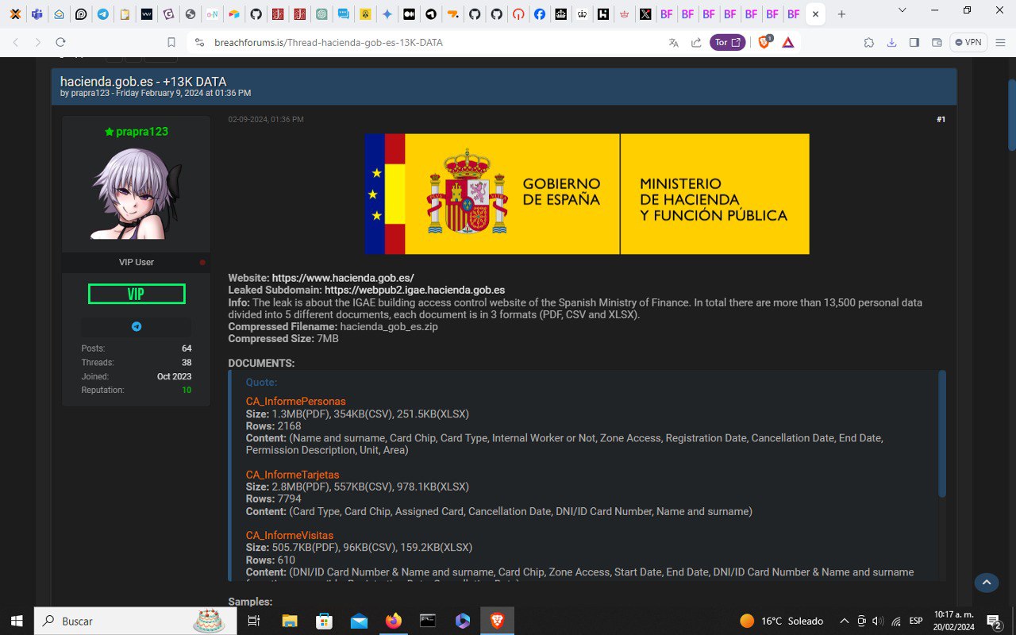Open File Explorer from taskbar

click(x=290, y=621)
